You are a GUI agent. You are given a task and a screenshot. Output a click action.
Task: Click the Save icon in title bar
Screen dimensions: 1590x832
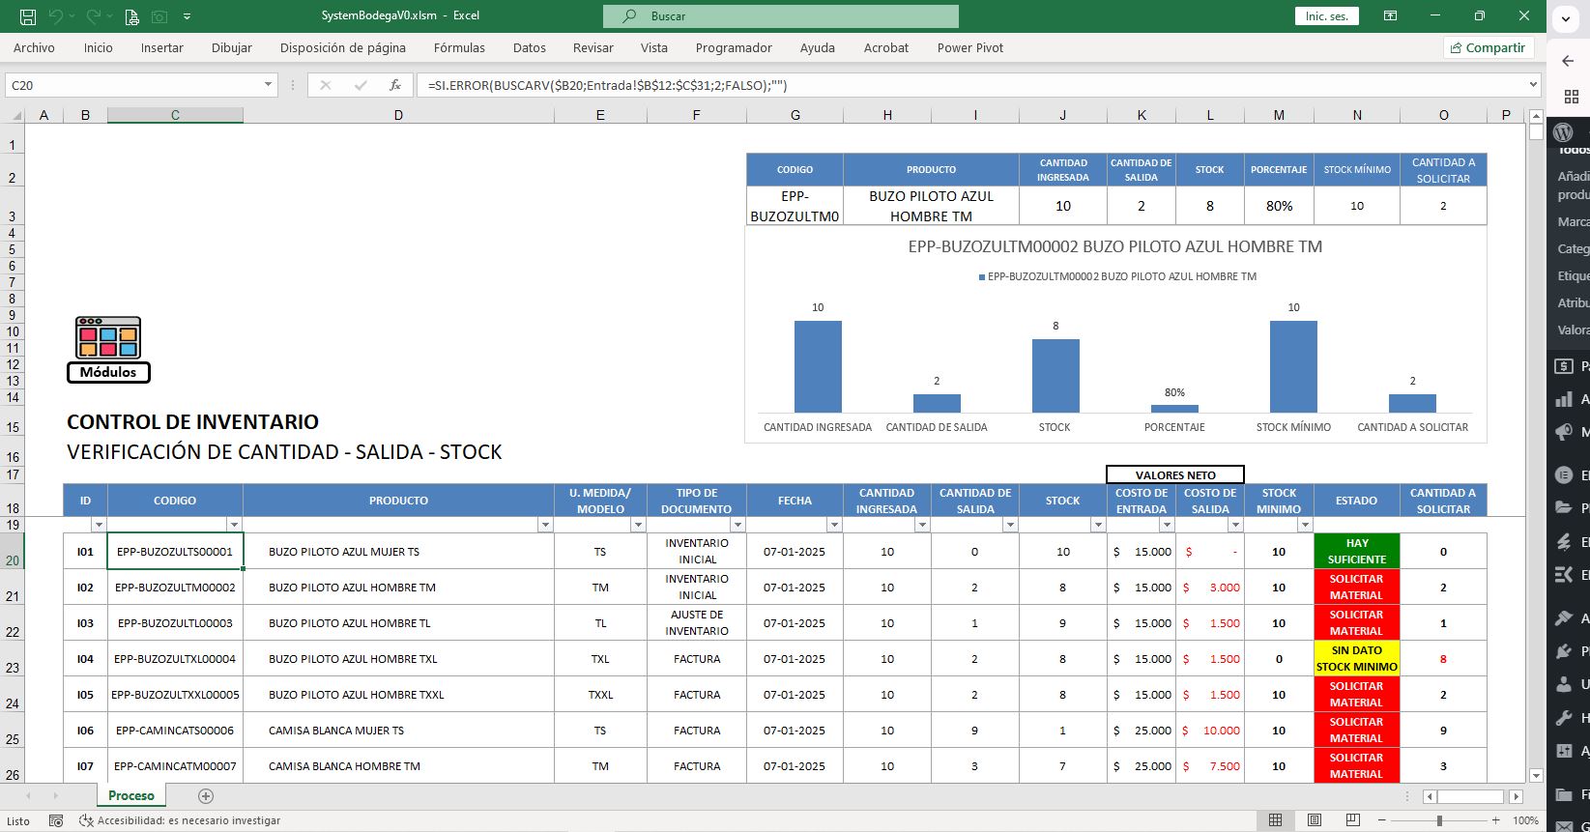(28, 16)
